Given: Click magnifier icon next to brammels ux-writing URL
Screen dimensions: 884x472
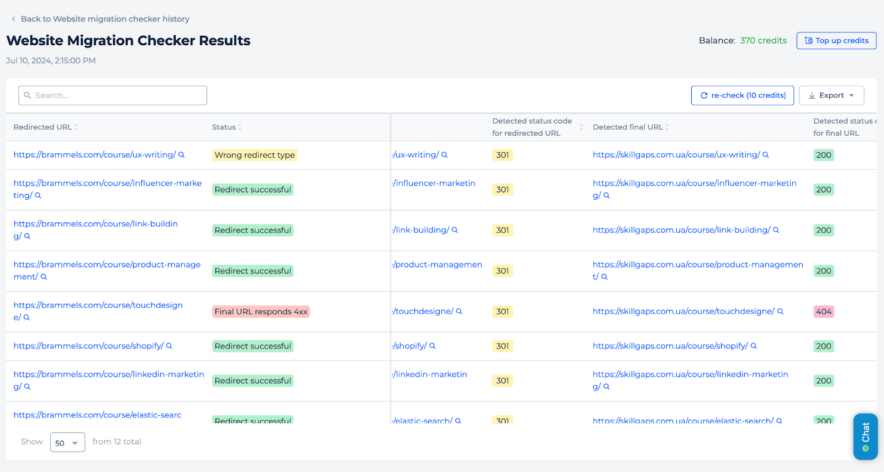Looking at the screenshot, I should click(x=182, y=155).
